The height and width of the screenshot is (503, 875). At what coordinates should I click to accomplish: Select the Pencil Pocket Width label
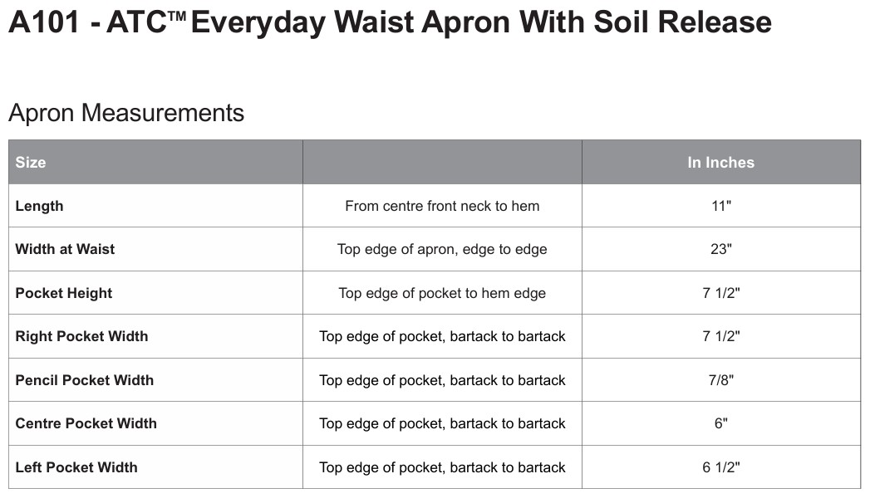84,380
